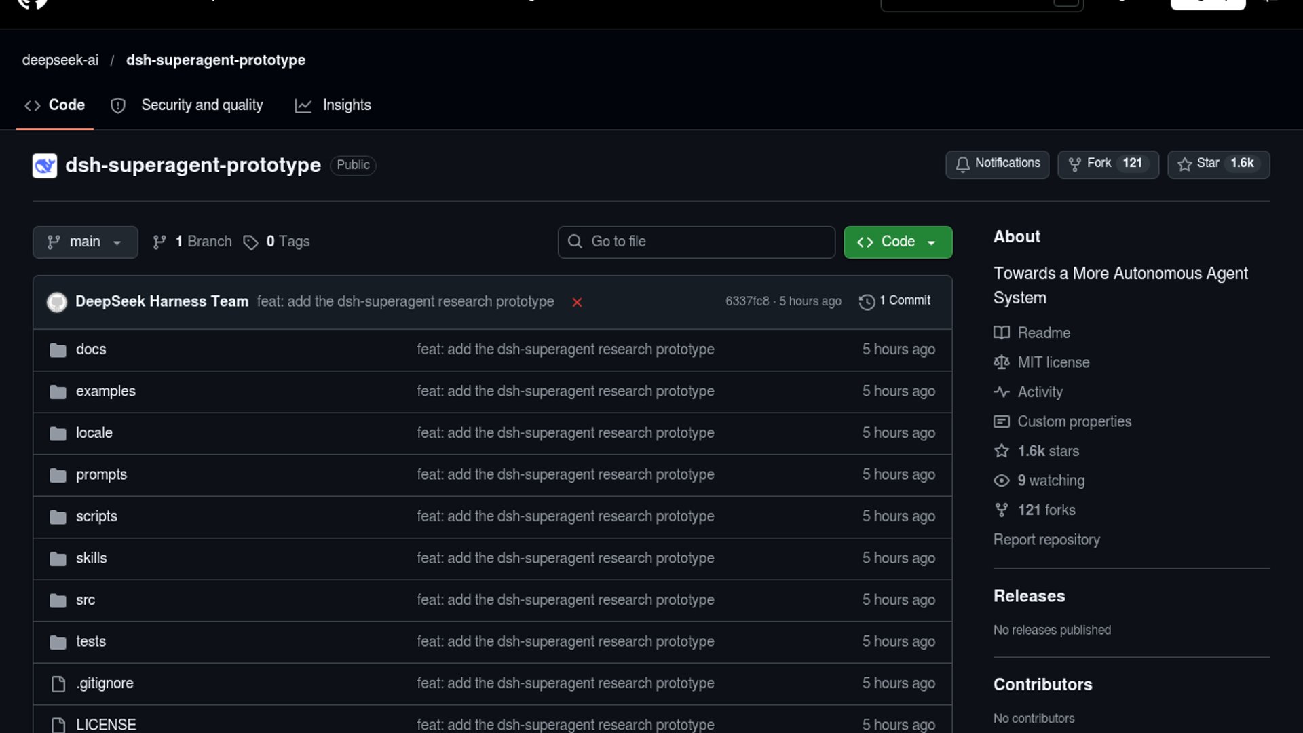This screenshot has width=1303, height=733.
Task: Open the 0 Tags link
Action: pyautogui.click(x=276, y=242)
